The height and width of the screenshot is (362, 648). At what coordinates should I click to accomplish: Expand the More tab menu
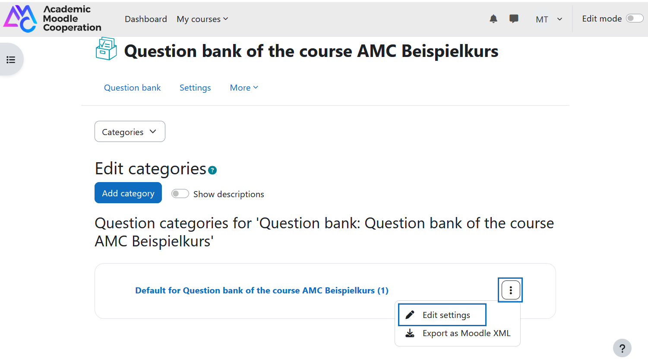[x=244, y=88]
